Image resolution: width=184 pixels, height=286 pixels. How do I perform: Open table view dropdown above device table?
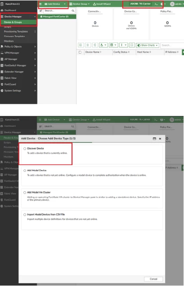(113, 45)
